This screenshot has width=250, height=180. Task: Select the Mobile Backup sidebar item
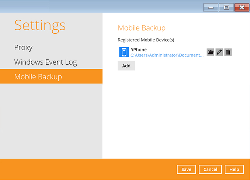coord(51,76)
